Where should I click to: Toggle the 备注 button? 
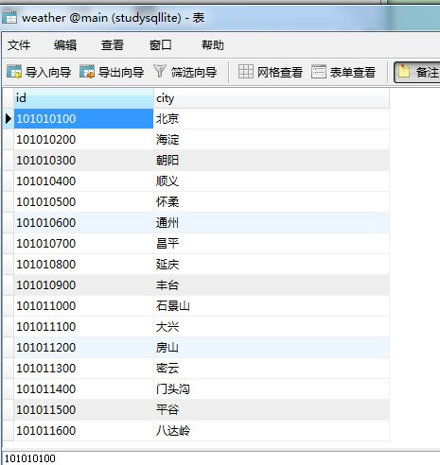417,72
